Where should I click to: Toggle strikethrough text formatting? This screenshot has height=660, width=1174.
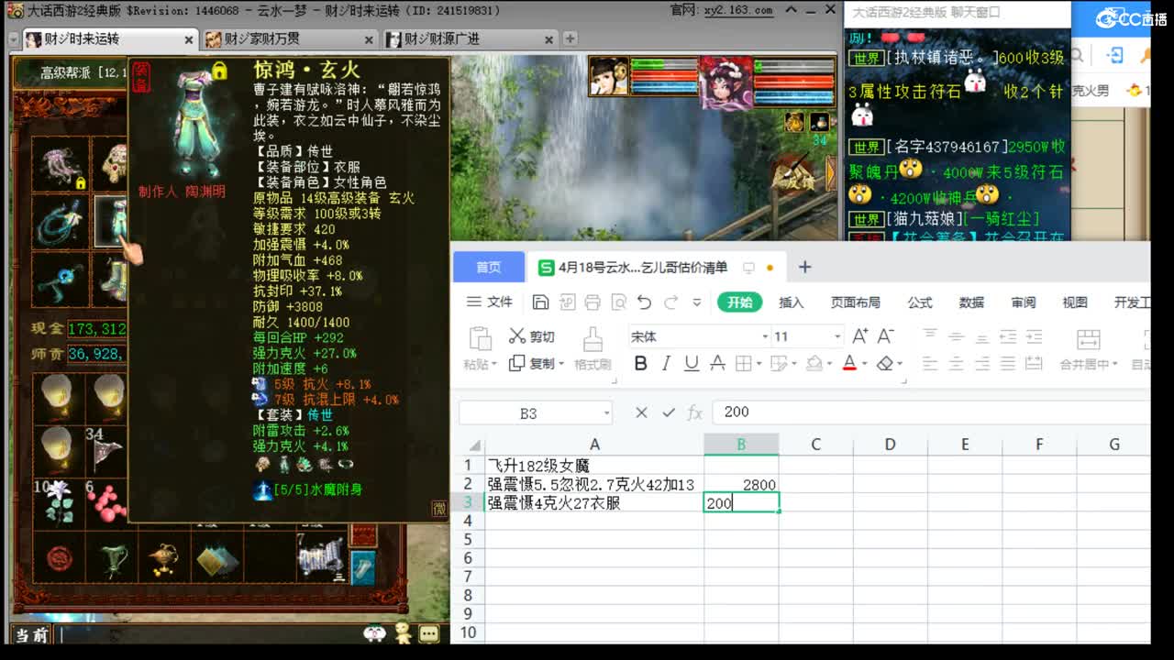717,364
